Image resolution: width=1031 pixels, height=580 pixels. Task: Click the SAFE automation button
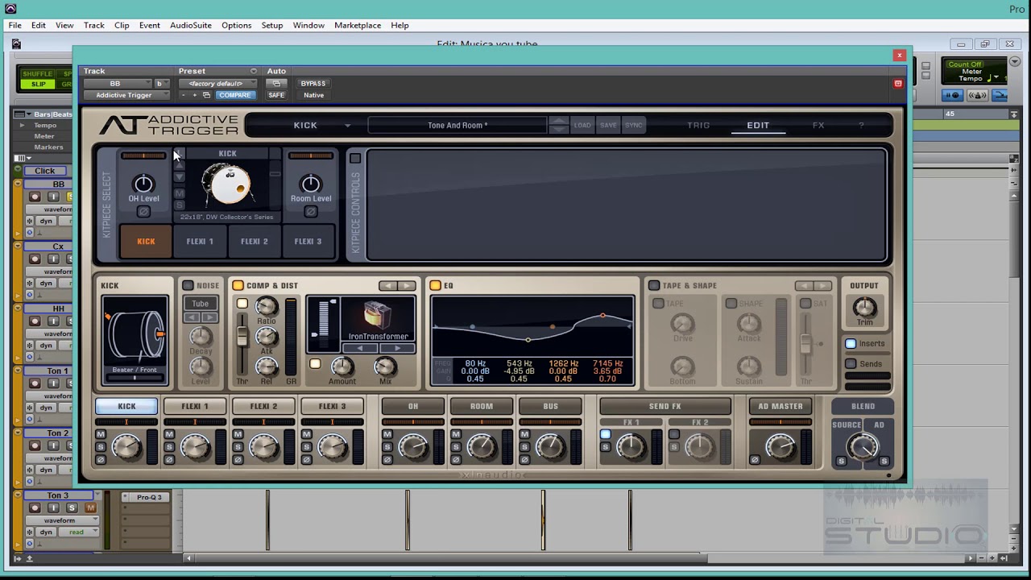[x=276, y=95]
